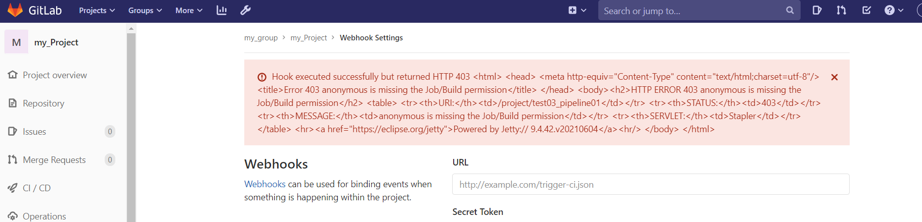The width and height of the screenshot is (922, 222).
Task: Open the Issues icon in the top navbar
Action: coord(817,10)
